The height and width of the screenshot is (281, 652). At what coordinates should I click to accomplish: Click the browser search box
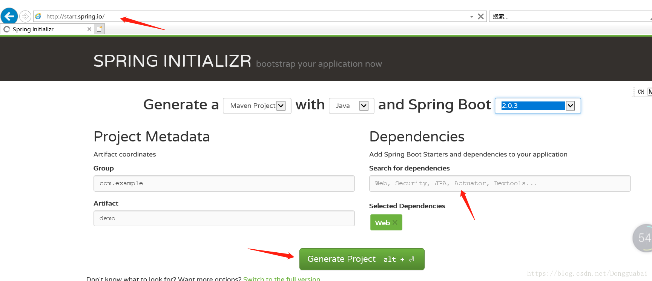pos(570,16)
